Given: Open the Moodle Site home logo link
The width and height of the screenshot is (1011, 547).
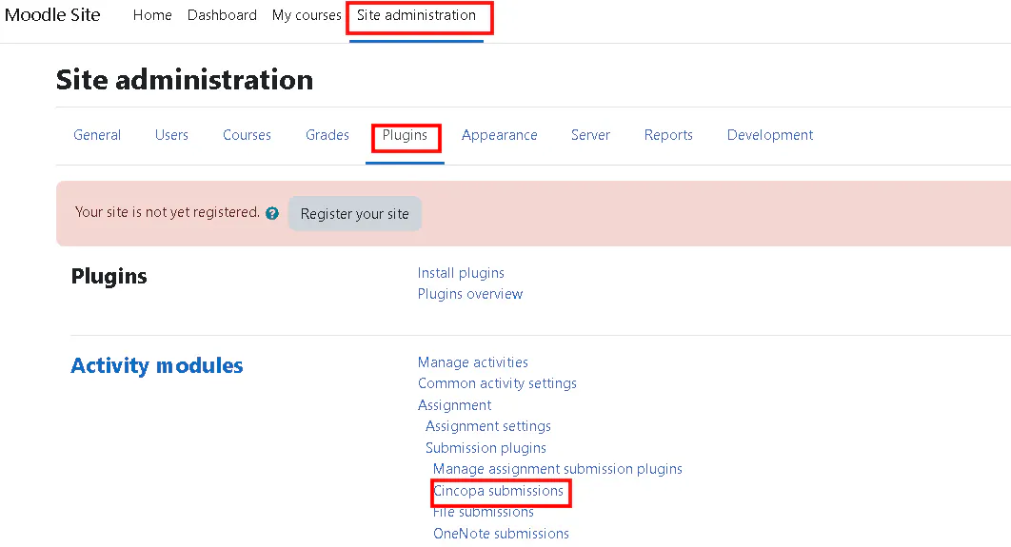Looking at the screenshot, I should tap(52, 15).
